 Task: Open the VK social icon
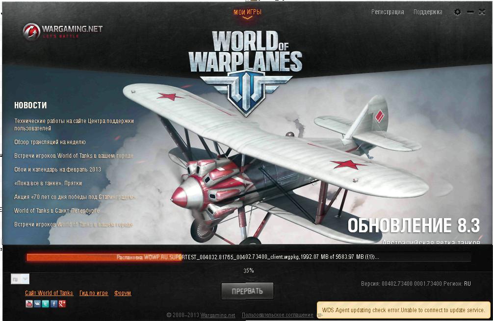coord(37,304)
